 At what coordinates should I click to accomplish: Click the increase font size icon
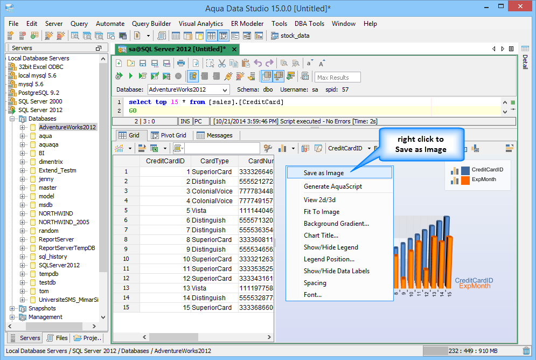tap(322, 63)
